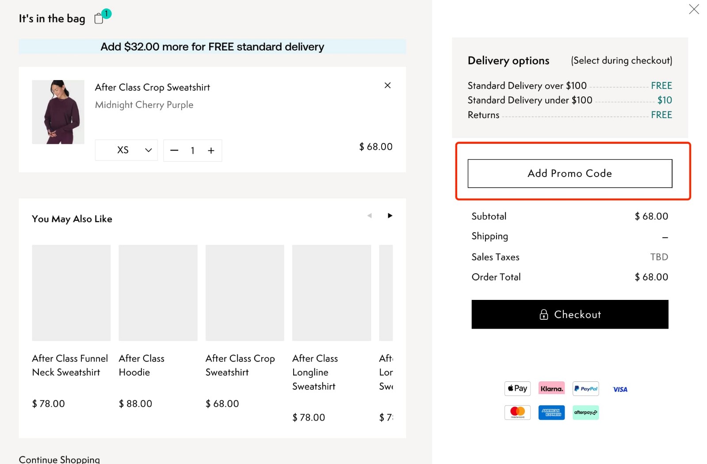Screen dimensions: 707x464
Task: Proceed to Checkout
Action: coord(569,314)
